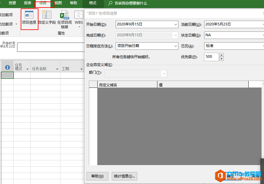The width and height of the screenshot is (264, 184).
Task: Click the 优先级 input field
Action: pos(211,57)
